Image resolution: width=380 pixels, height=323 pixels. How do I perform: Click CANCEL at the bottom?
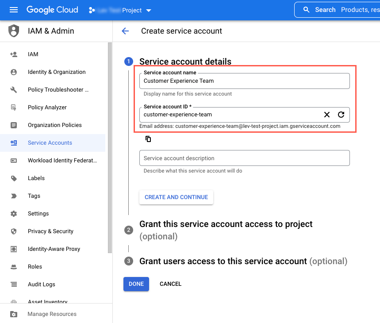click(170, 284)
